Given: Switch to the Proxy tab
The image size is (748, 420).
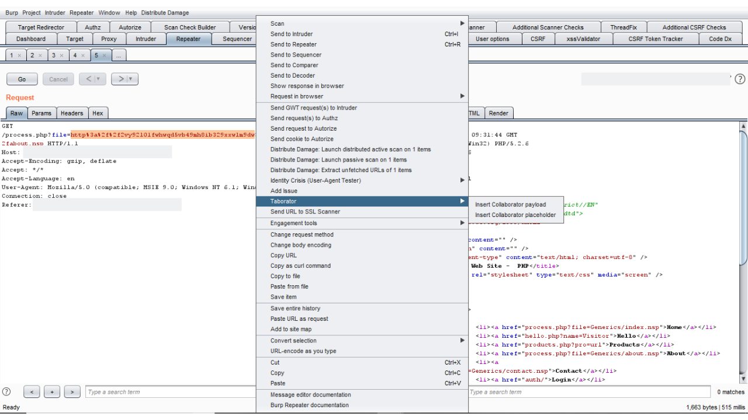Looking at the screenshot, I should pyautogui.click(x=109, y=39).
